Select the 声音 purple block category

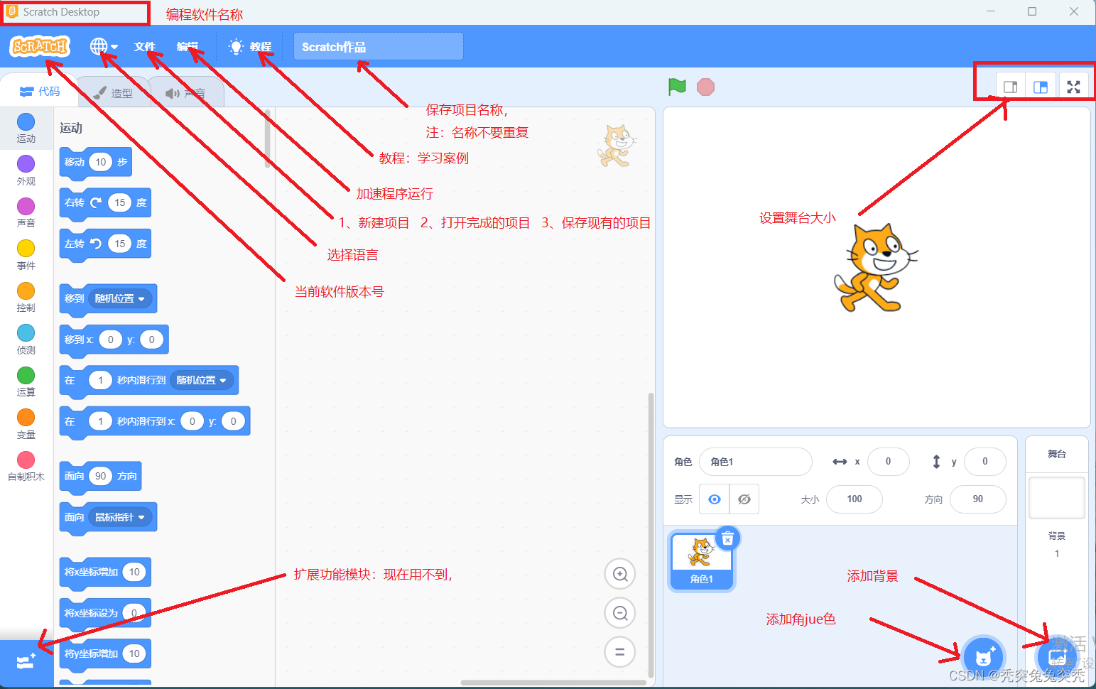26,212
